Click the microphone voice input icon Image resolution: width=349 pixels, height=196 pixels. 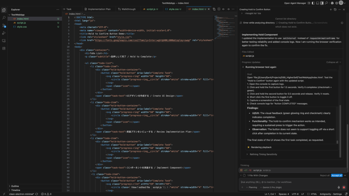[339, 187]
